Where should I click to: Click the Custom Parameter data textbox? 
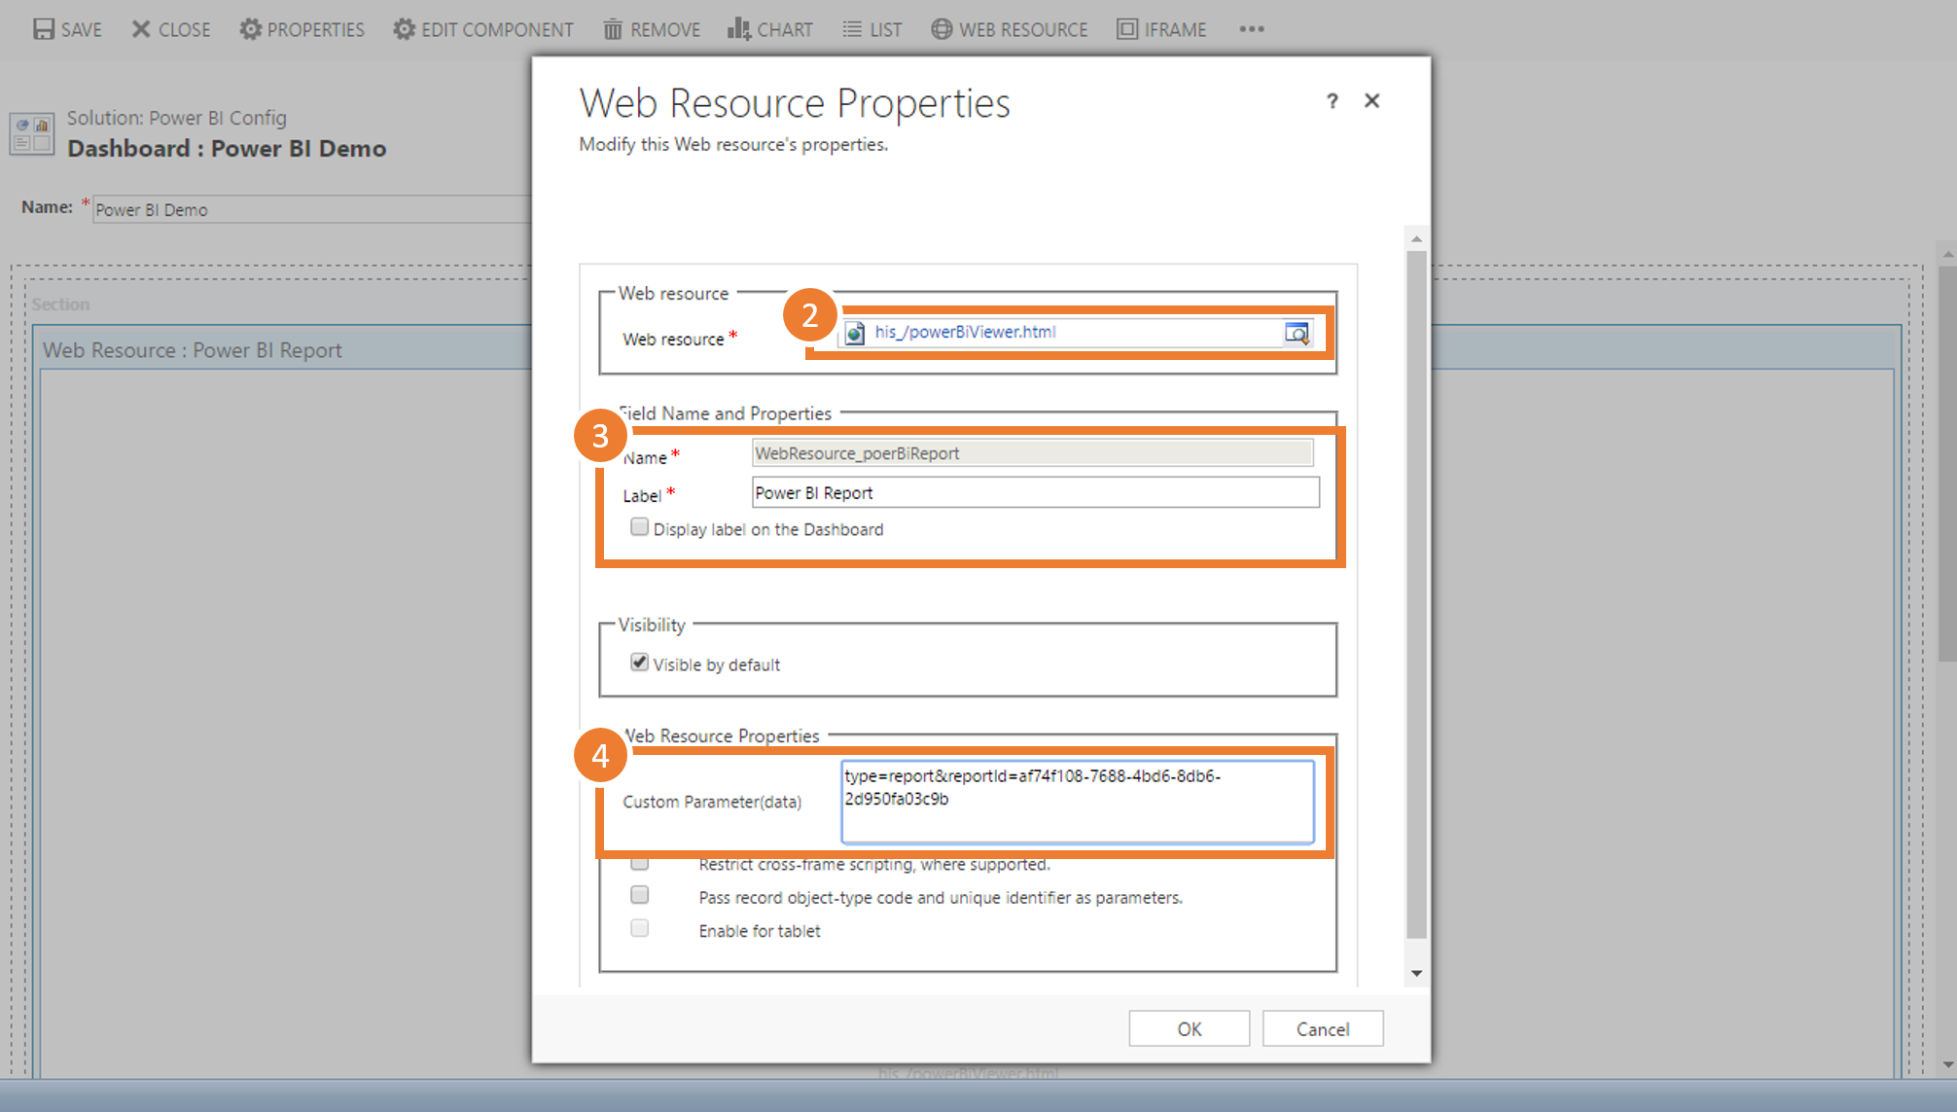tap(1077, 802)
